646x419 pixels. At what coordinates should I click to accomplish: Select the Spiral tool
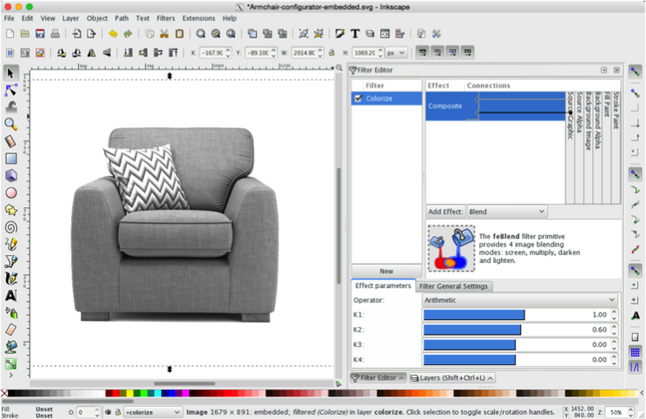[x=11, y=227]
